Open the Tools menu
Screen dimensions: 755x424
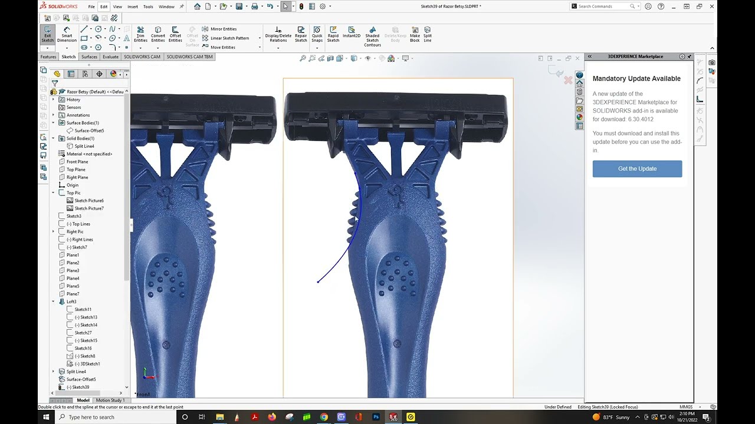click(x=148, y=6)
